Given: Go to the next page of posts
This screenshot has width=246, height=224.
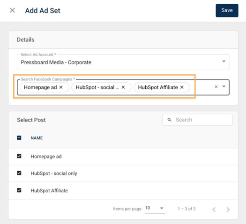Looking at the screenshot, I should [x=228, y=210].
